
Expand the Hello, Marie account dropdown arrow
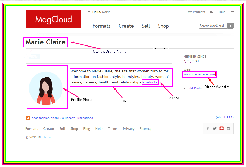tap(89, 12)
